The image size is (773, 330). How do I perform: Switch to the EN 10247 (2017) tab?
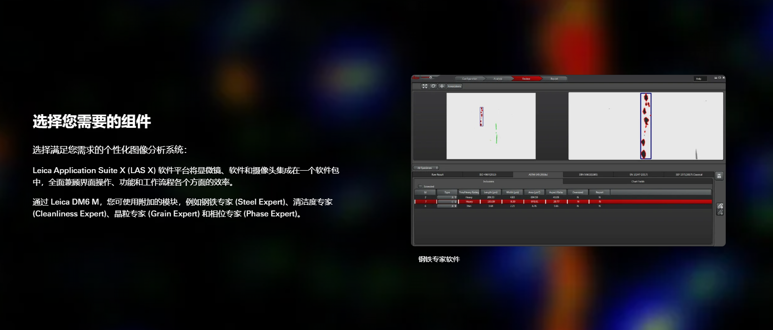click(639, 175)
